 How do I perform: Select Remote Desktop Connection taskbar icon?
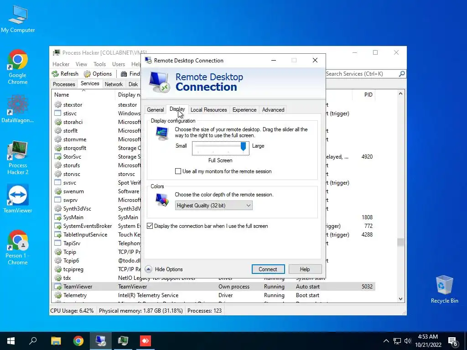tap(101, 341)
